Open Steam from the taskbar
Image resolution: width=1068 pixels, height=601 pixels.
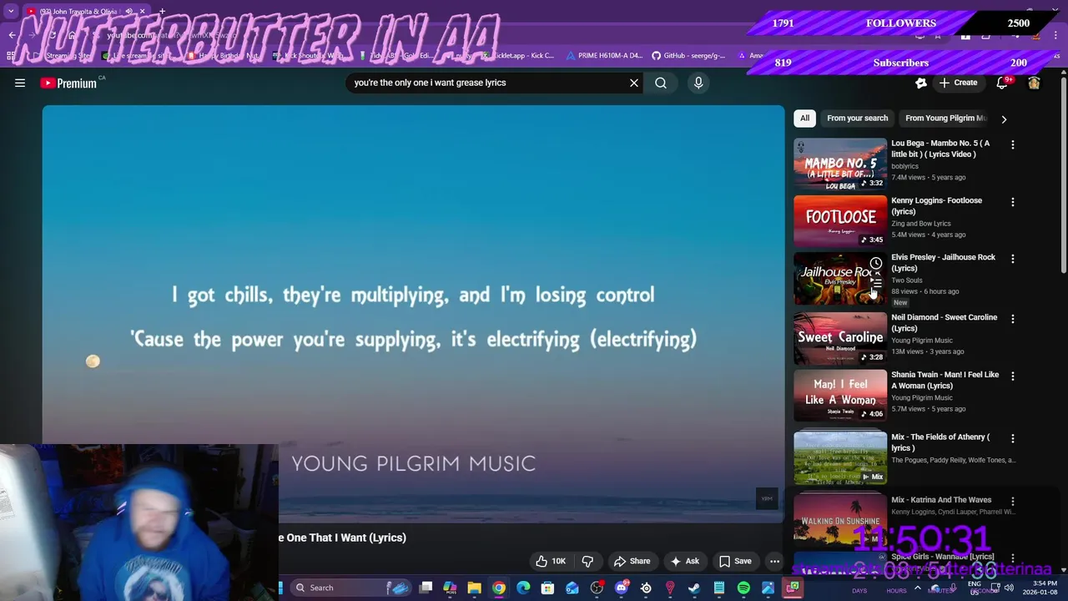[694, 588]
